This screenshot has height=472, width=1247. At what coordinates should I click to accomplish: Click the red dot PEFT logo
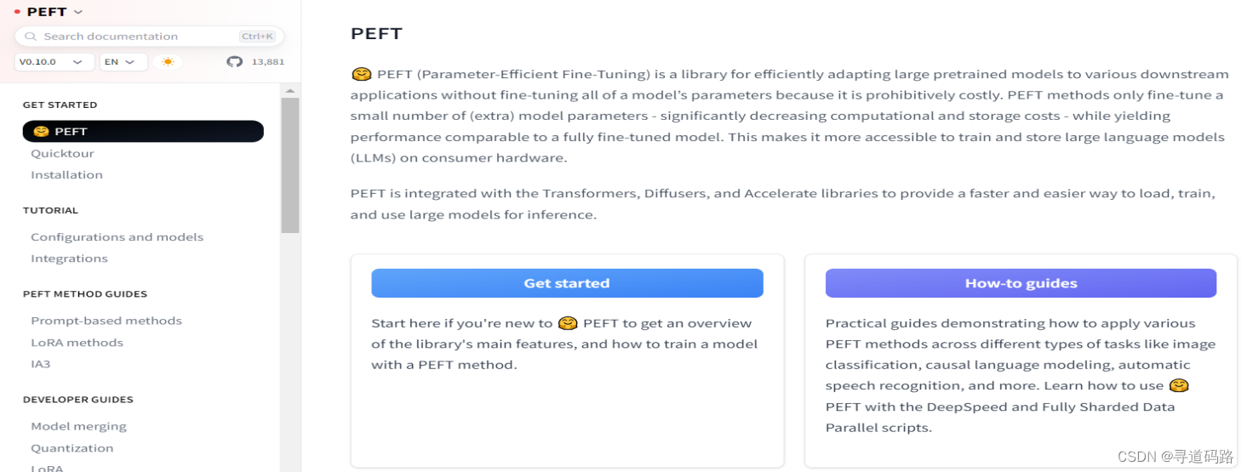click(17, 12)
